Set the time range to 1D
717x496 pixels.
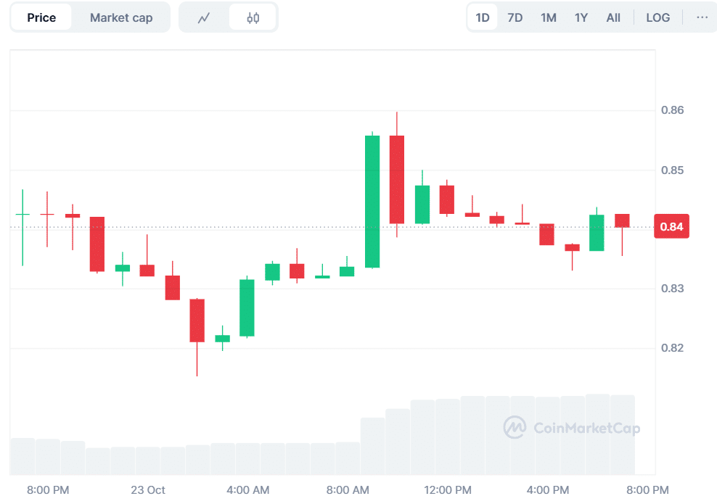pyautogui.click(x=482, y=17)
